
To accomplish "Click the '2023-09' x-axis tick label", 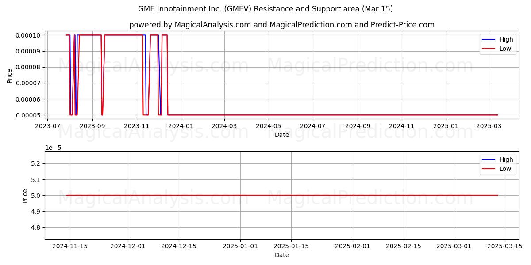I will click(92, 126).
